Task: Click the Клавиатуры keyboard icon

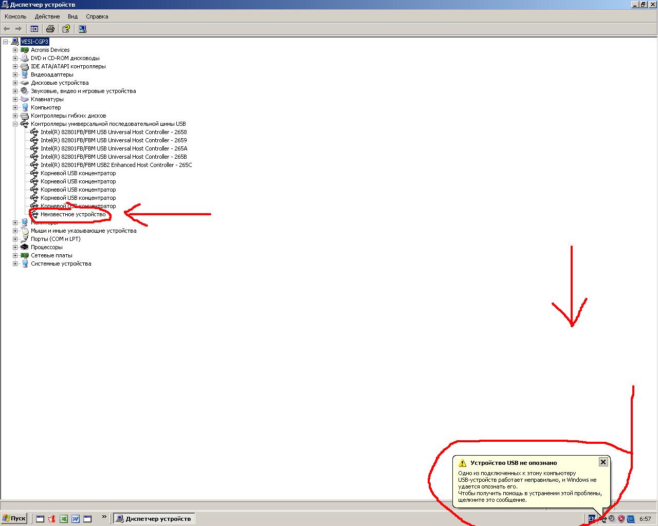Action: tap(24, 99)
